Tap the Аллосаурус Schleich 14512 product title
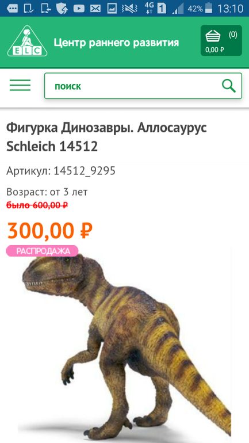 pyautogui.click(x=106, y=137)
